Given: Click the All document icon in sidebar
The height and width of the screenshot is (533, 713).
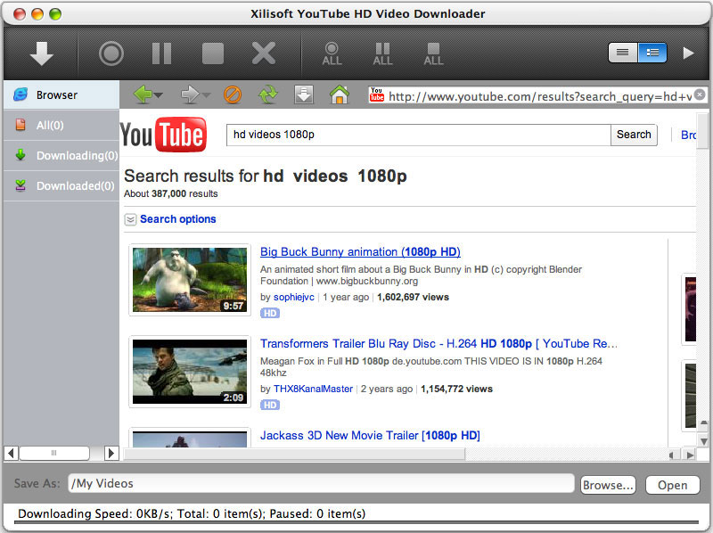Looking at the screenshot, I should click(20, 125).
